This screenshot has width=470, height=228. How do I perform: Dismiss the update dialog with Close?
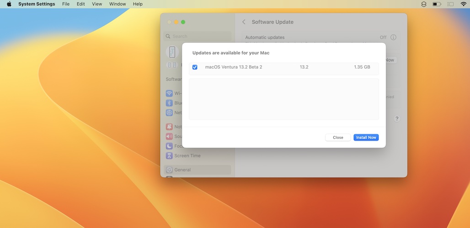tap(338, 137)
